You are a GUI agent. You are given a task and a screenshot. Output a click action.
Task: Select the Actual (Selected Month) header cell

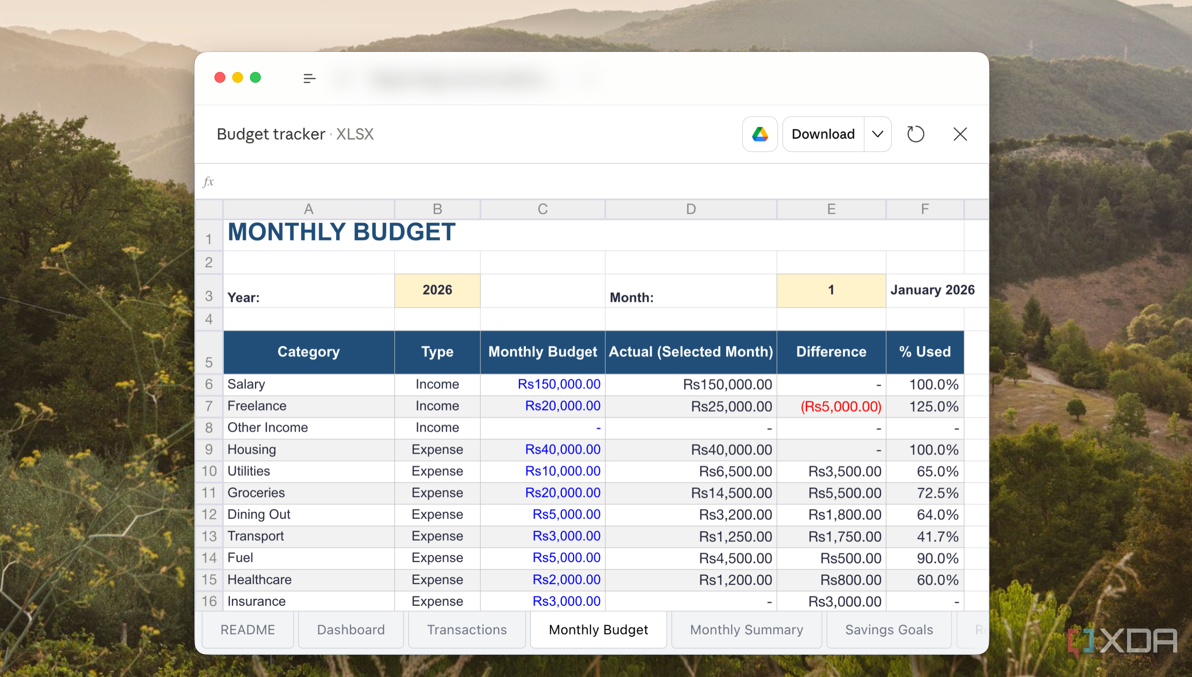coord(691,352)
